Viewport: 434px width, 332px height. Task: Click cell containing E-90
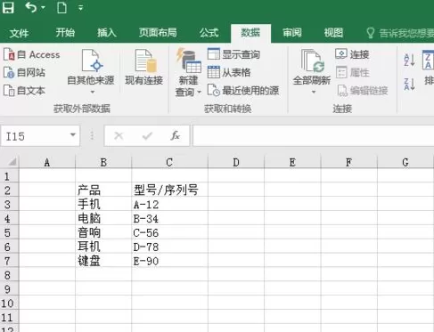click(169, 261)
